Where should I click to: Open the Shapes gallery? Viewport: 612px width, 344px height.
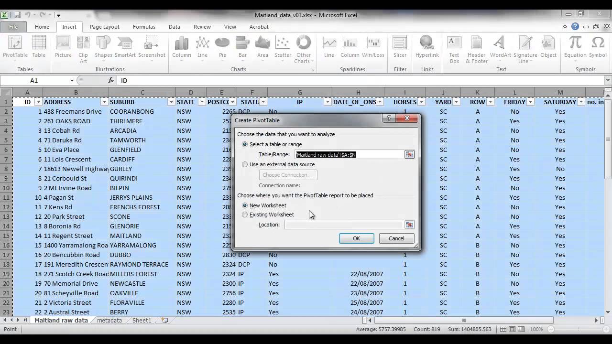click(103, 48)
